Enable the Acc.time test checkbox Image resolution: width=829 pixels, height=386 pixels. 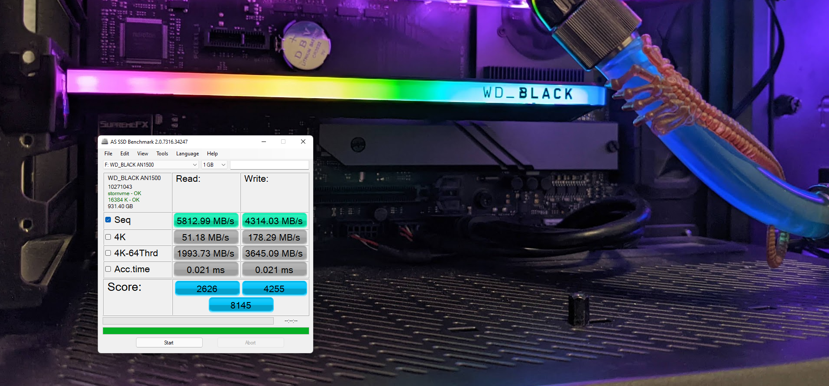[x=108, y=269]
